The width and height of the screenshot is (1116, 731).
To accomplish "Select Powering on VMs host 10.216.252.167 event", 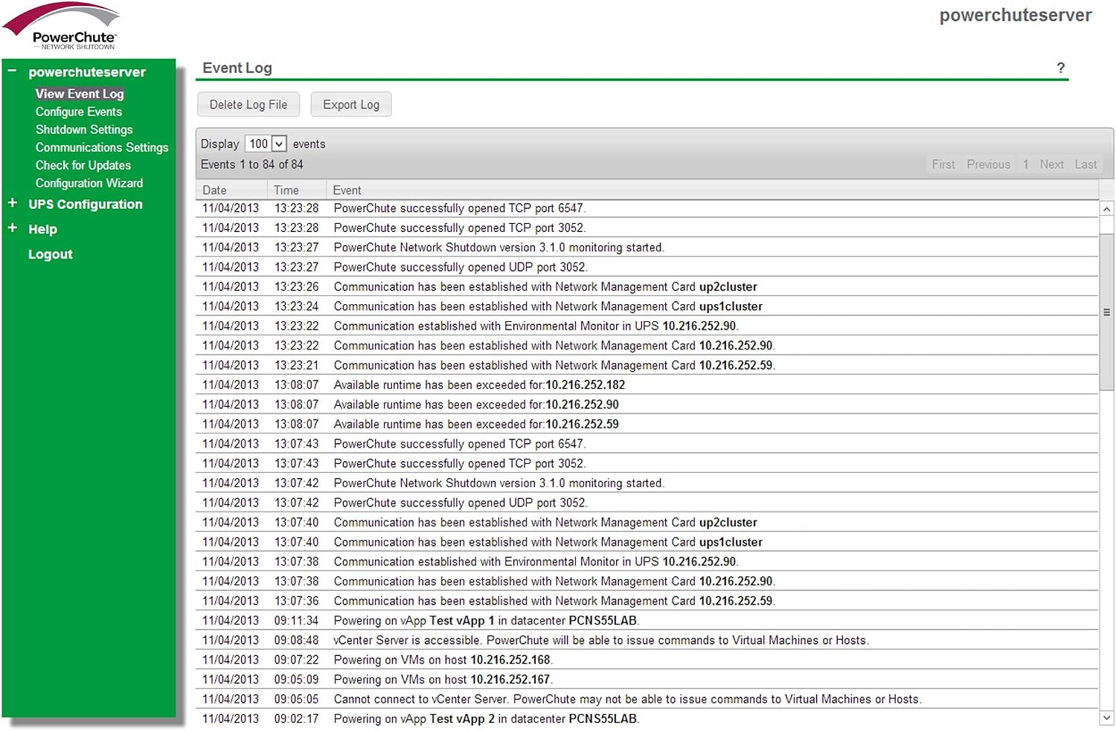I will point(647,680).
